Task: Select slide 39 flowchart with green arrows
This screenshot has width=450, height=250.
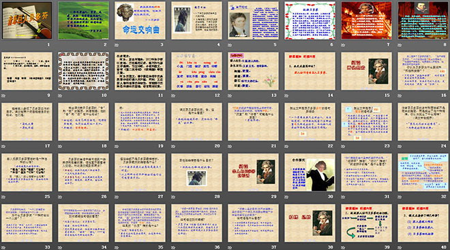Action: pyautogui.click(x=367, y=223)
